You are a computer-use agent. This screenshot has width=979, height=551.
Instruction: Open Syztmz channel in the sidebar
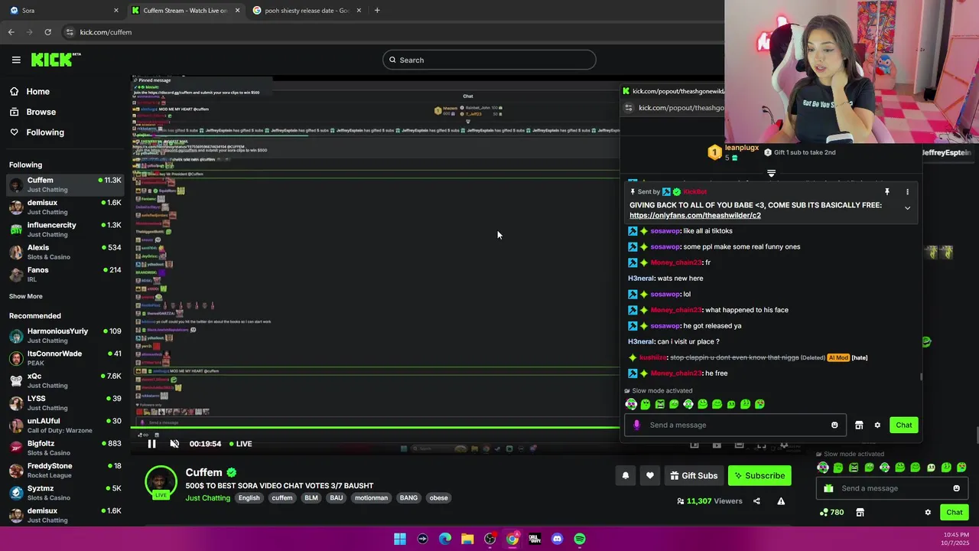click(x=65, y=492)
